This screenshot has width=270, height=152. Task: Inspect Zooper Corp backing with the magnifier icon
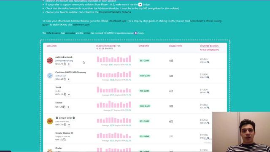click(x=208, y=123)
